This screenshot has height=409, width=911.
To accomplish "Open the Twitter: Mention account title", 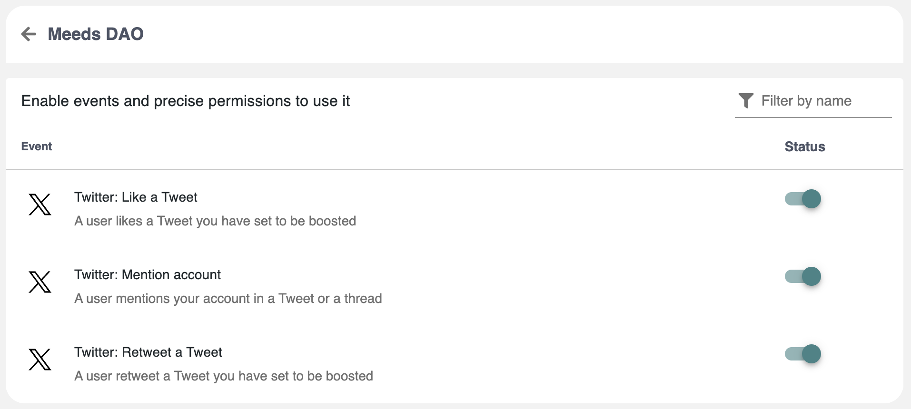I will click(148, 275).
